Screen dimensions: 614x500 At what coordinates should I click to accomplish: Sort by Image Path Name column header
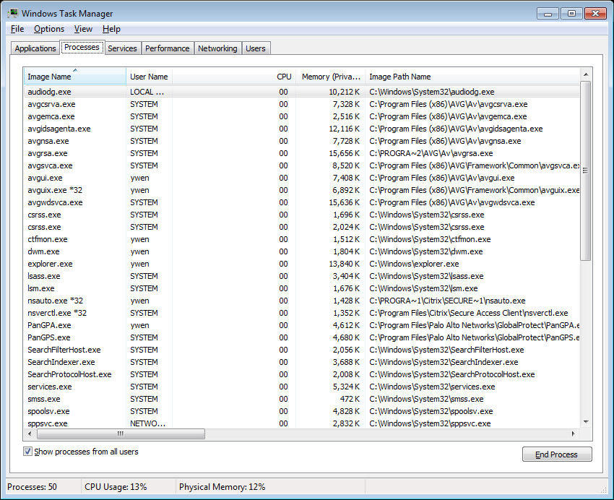[x=472, y=77]
